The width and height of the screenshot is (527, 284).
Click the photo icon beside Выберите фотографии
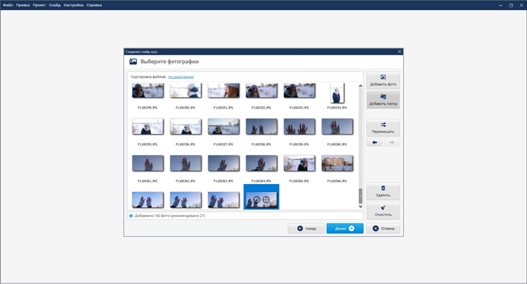point(133,61)
